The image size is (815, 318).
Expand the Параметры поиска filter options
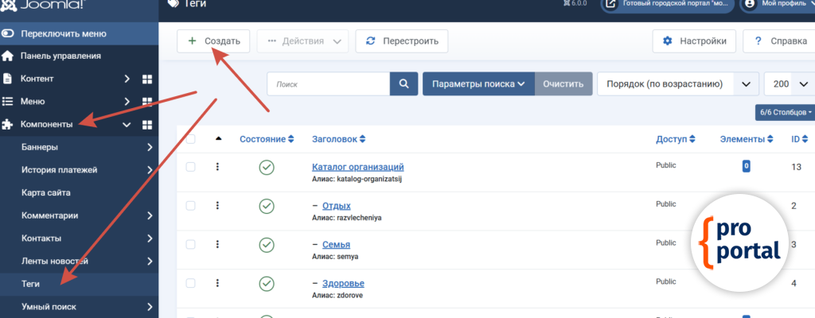click(x=478, y=83)
